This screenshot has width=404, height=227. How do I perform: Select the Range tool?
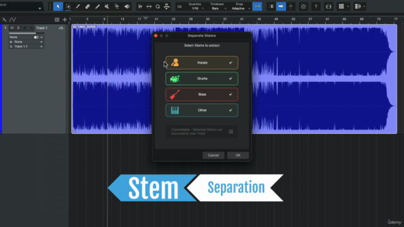(x=68, y=6)
